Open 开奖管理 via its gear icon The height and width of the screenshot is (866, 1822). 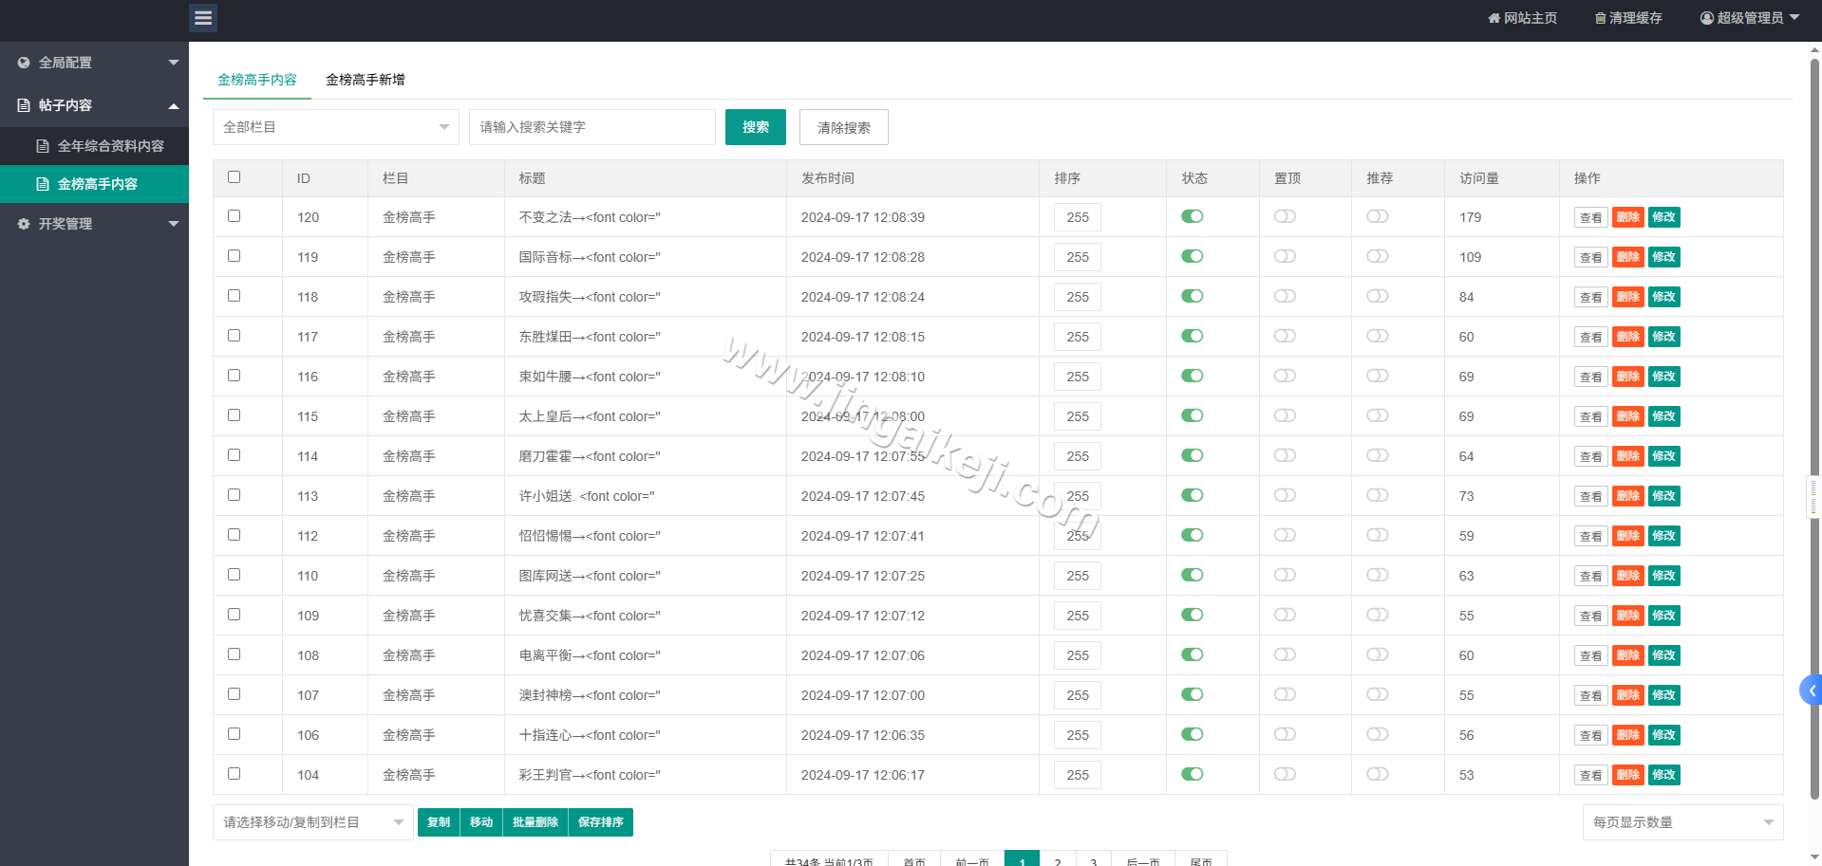click(23, 224)
